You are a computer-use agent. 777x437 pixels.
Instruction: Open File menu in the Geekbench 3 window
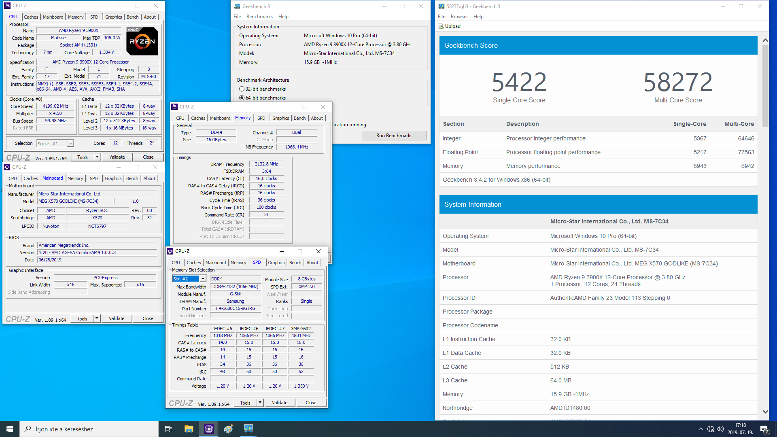click(x=237, y=17)
